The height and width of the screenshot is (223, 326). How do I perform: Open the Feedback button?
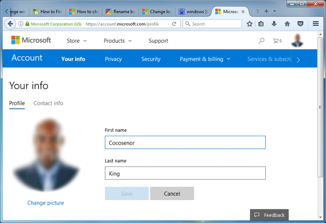click(x=269, y=215)
